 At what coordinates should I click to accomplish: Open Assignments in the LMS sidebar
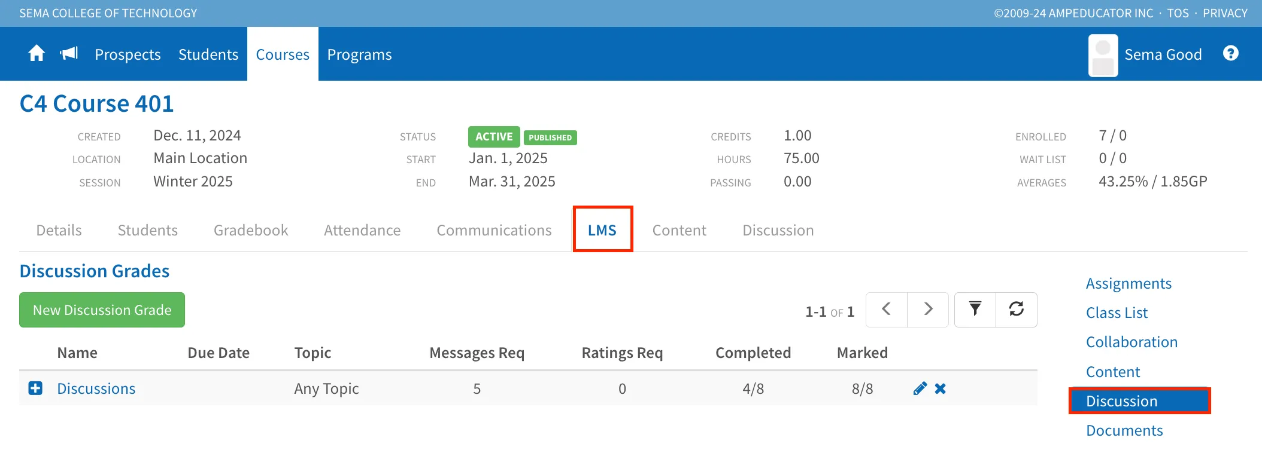[1128, 283]
